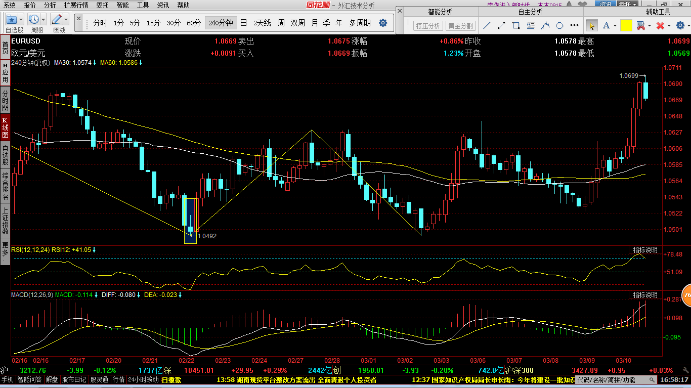Expand hide-drawings dropdown arrow
The image size is (691, 388).
(x=650, y=25)
